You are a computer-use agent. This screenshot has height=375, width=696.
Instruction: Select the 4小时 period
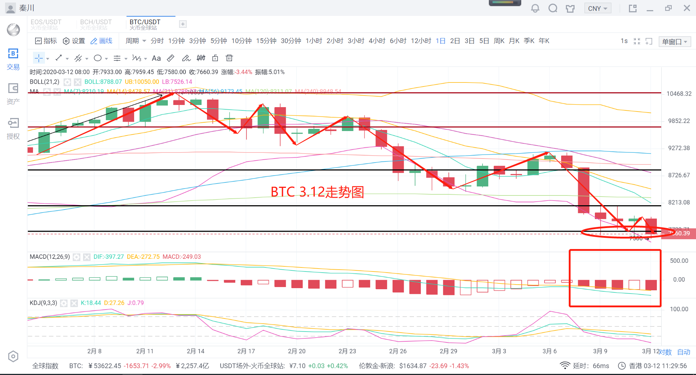click(377, 41)
